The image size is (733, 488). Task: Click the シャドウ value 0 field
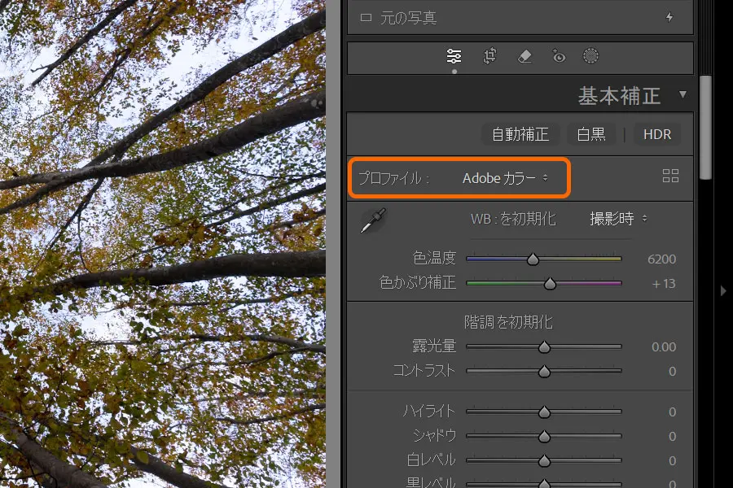672,436
